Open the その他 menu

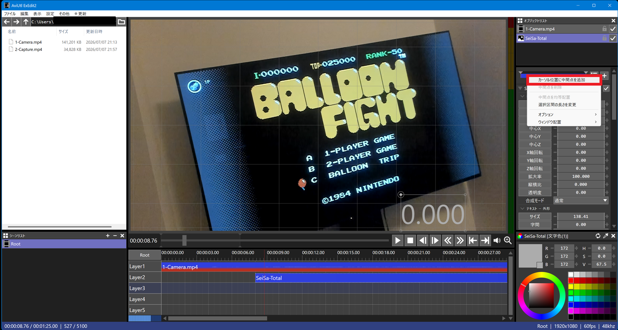tap(64, 14)
